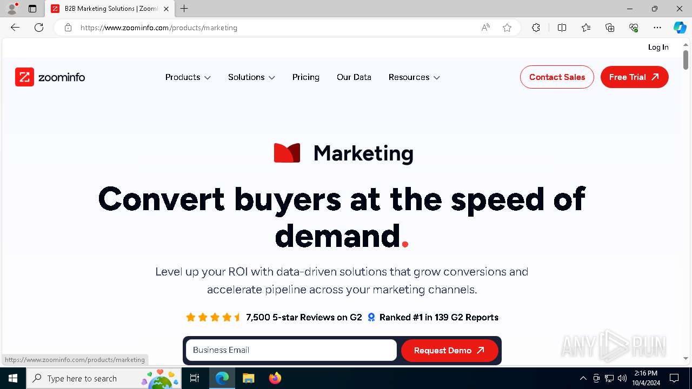Open Settings and more menu
The height and width of the screenshot is (389, 692).
(657, 28)
